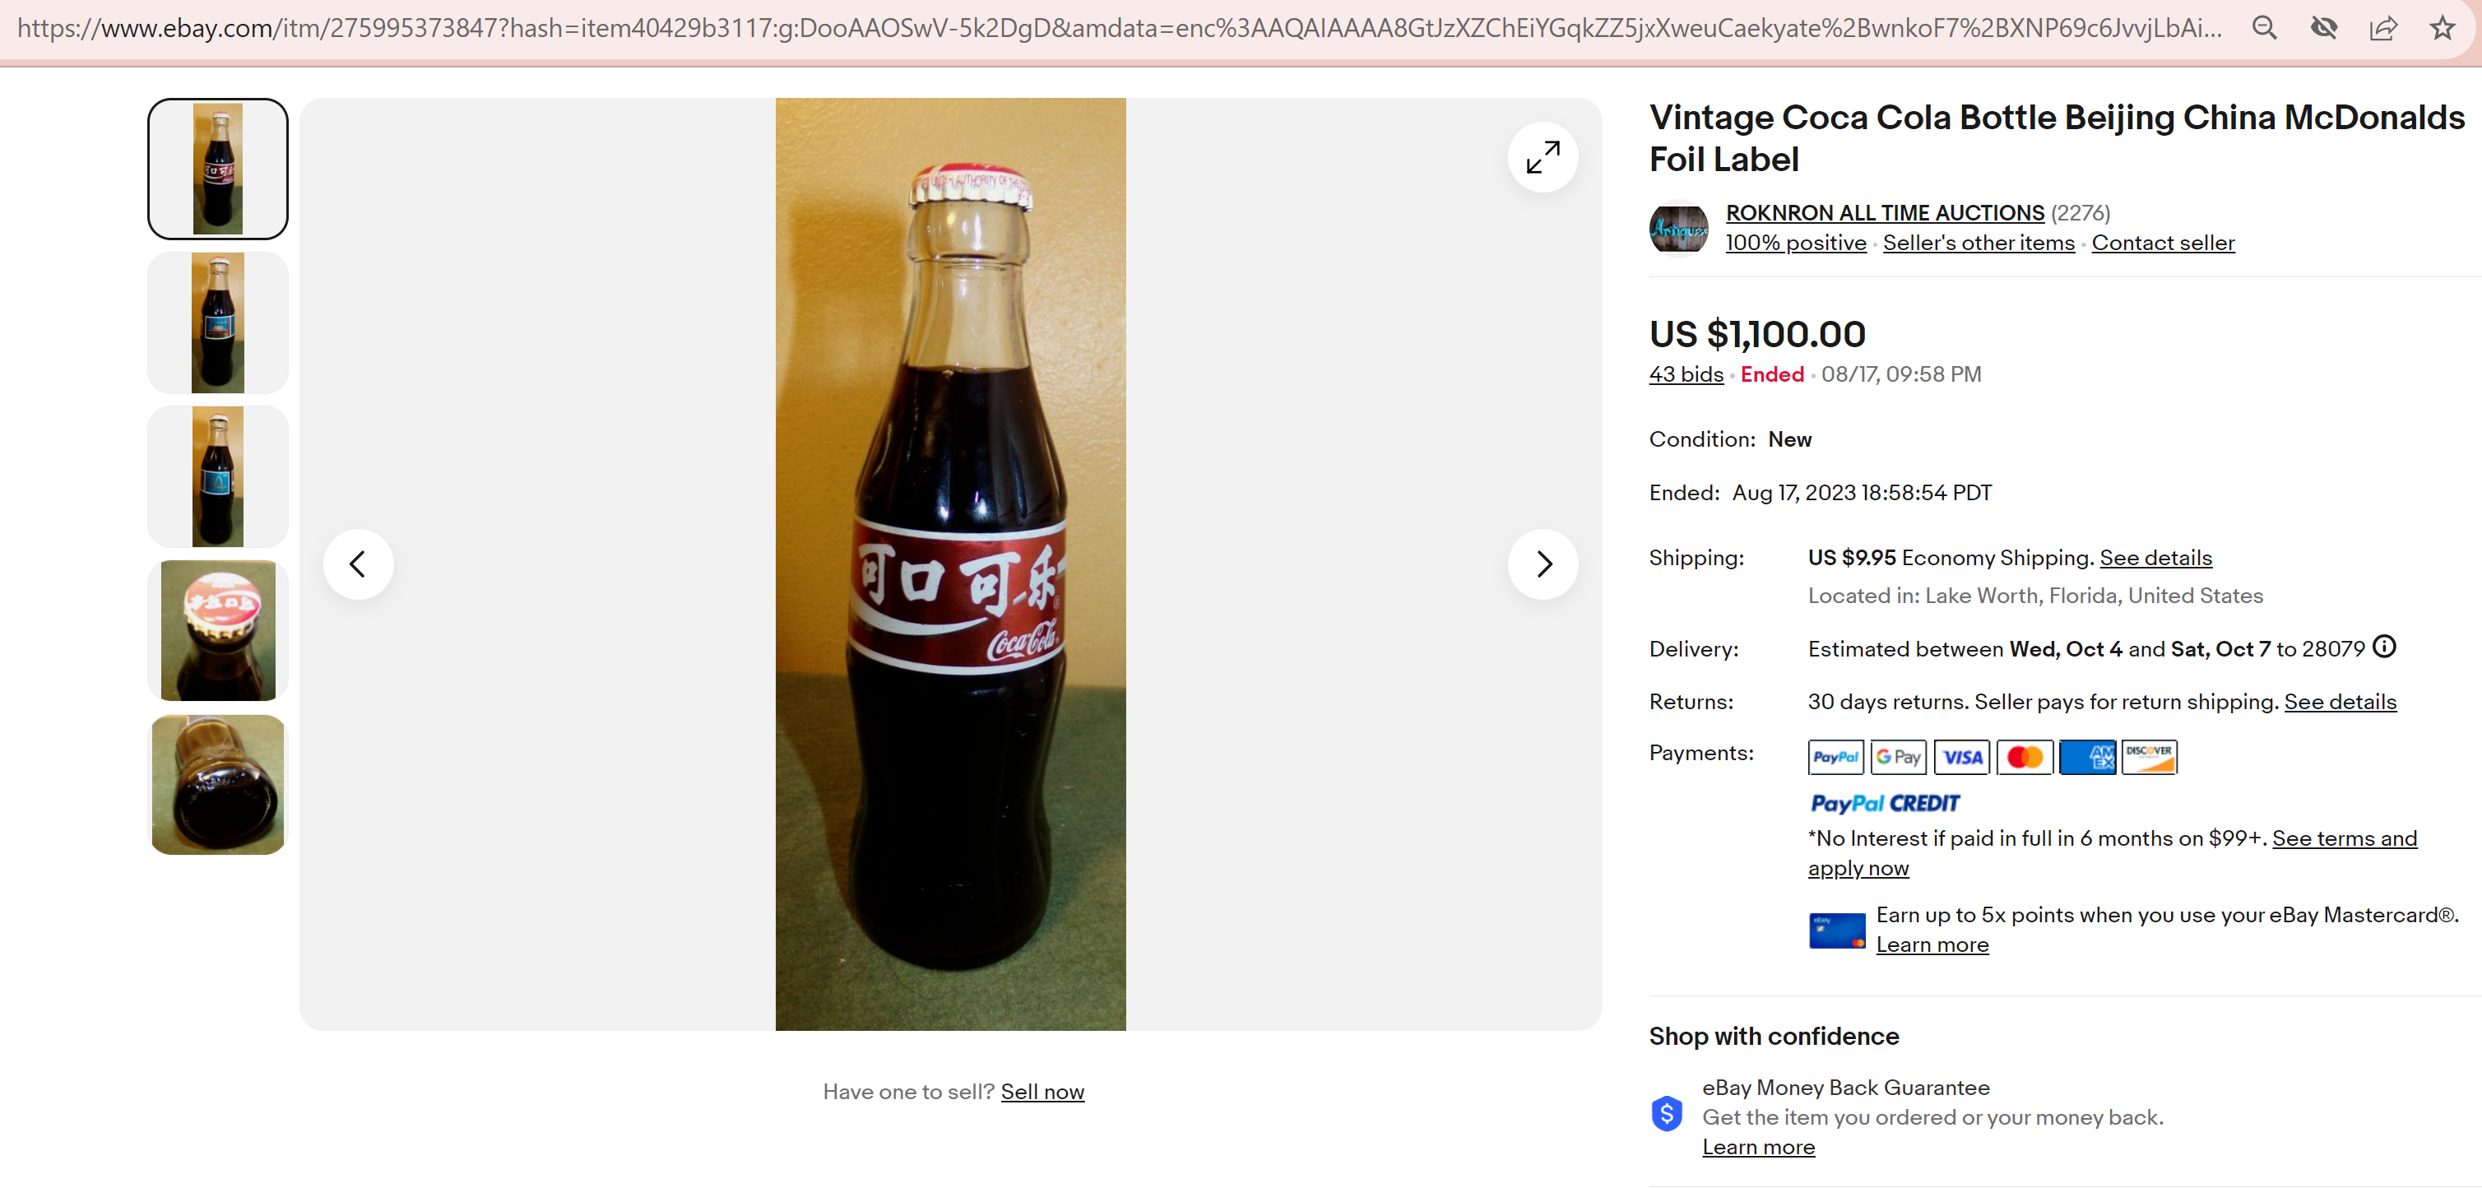Select the bottle cap close-up thumbnail
The image size is (2482, 1188).
(217, 630)
